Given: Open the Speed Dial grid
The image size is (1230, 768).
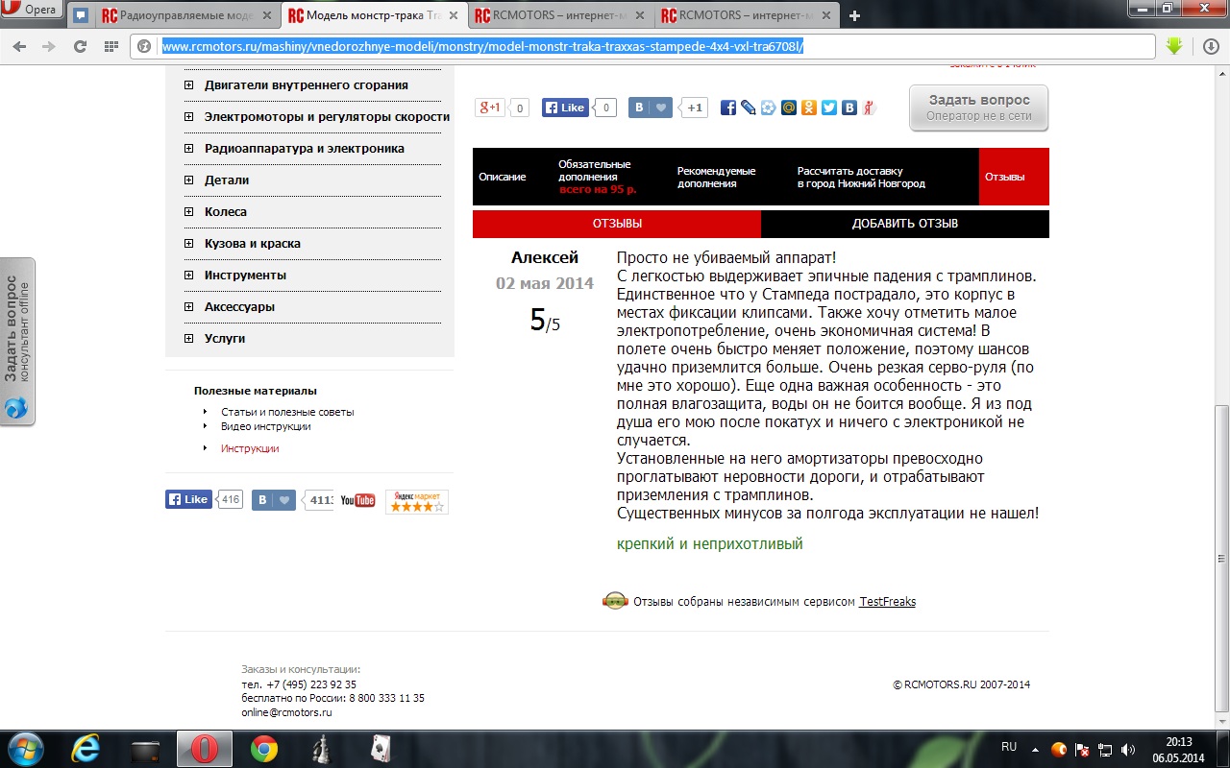Looking at the screenshot, I should 111,46.
